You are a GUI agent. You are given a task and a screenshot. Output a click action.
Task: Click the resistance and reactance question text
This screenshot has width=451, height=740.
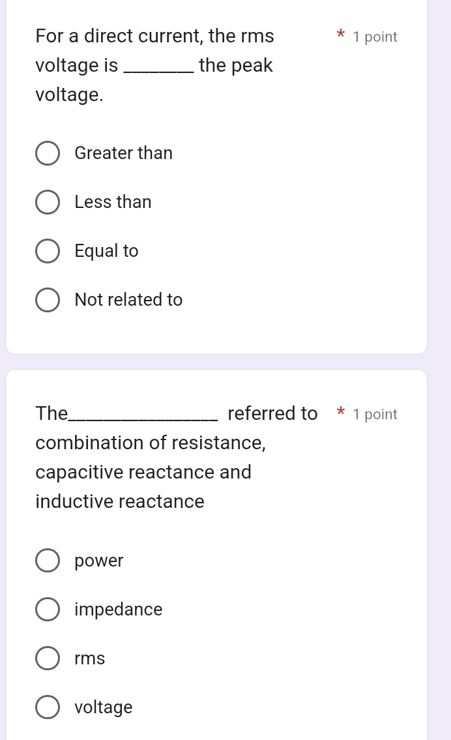[151, 458]
